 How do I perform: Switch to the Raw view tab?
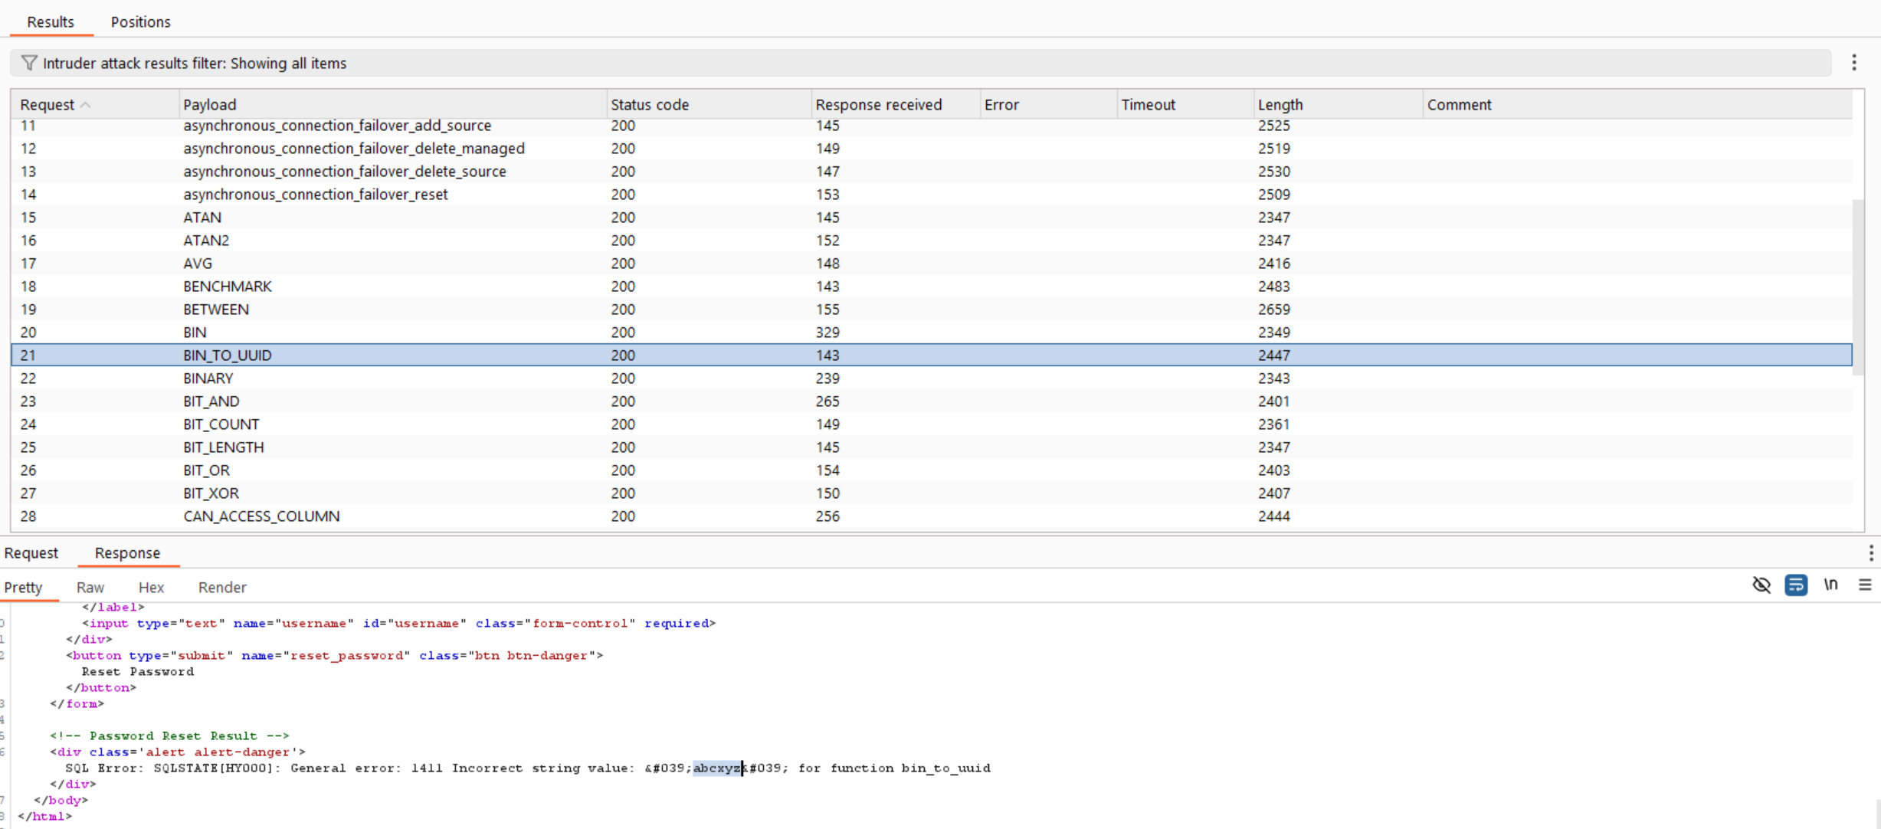(x=90, y=587)
